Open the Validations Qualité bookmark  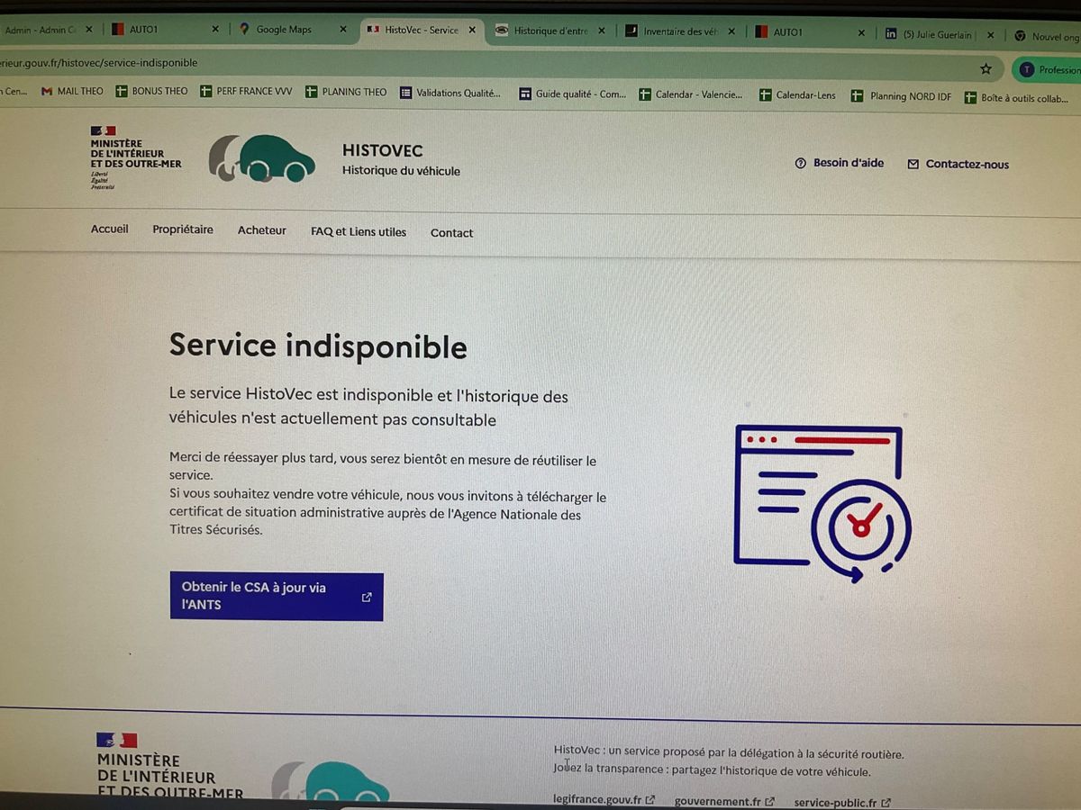450,93
